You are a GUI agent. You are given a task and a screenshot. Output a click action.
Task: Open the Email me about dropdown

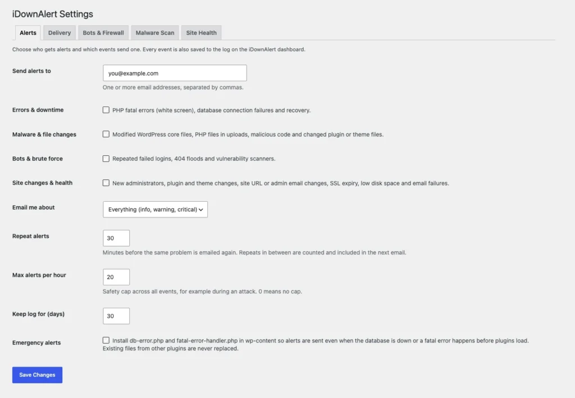coord(155,210)
